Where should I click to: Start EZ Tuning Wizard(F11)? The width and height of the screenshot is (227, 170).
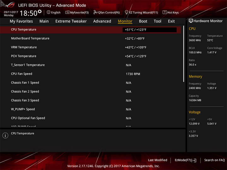(141, 12)
